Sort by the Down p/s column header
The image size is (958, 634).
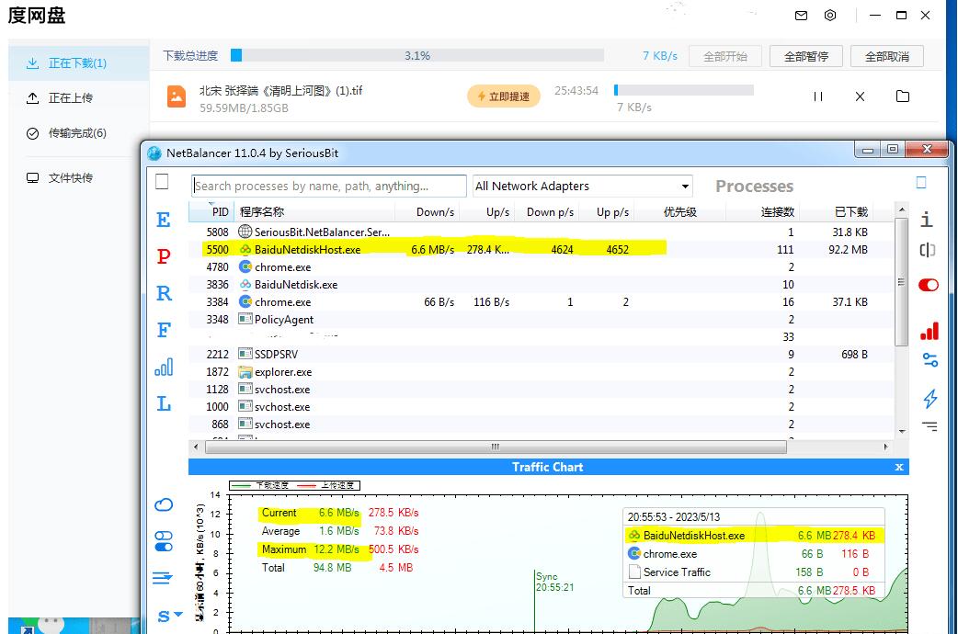tap(545, 212)
